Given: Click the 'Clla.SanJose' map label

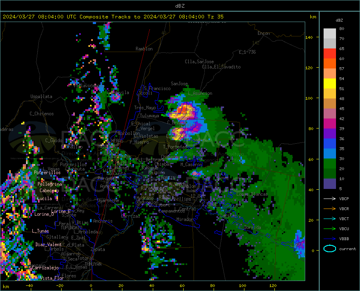Looking at the screenshot, I should [199, 62].
